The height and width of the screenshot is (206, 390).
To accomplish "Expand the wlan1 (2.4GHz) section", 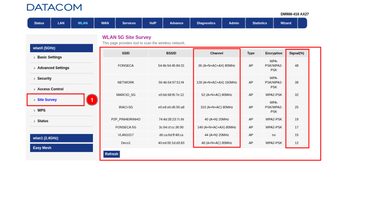I will coord(61,138).
